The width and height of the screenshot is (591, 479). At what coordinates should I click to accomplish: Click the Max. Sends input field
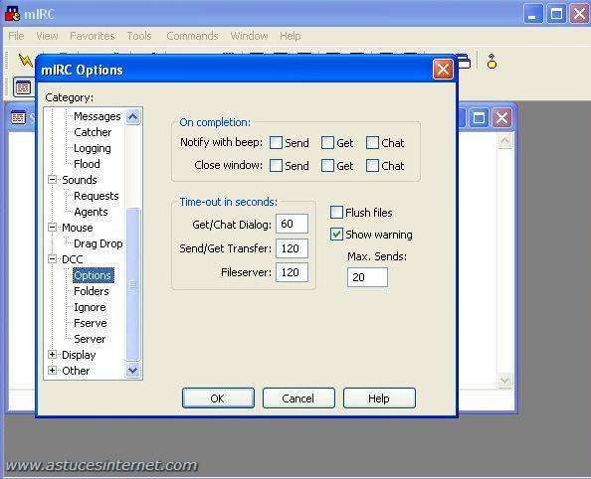(x=367, y=277)
